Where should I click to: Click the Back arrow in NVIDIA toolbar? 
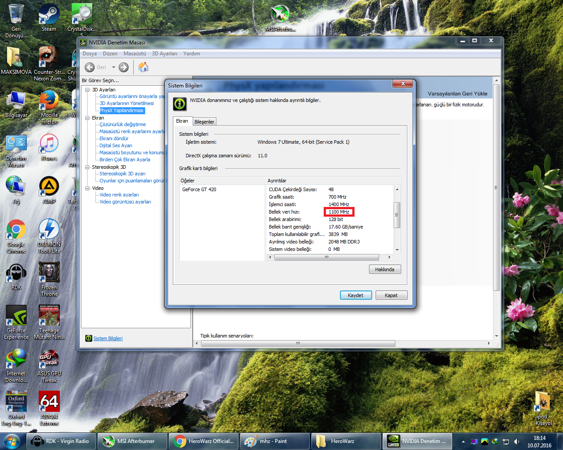(90, 67)
